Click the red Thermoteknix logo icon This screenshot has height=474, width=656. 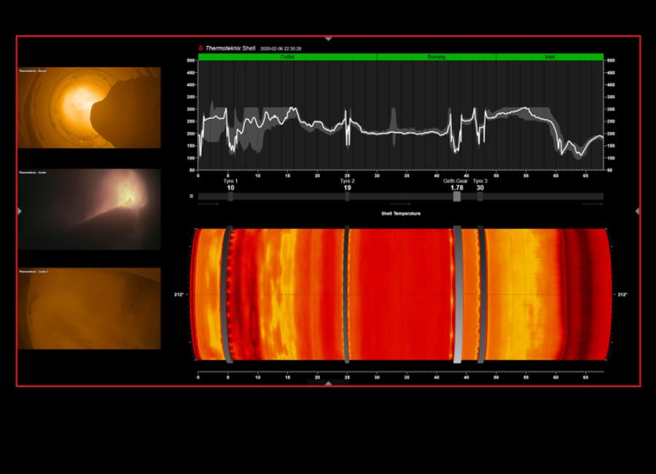200,48
